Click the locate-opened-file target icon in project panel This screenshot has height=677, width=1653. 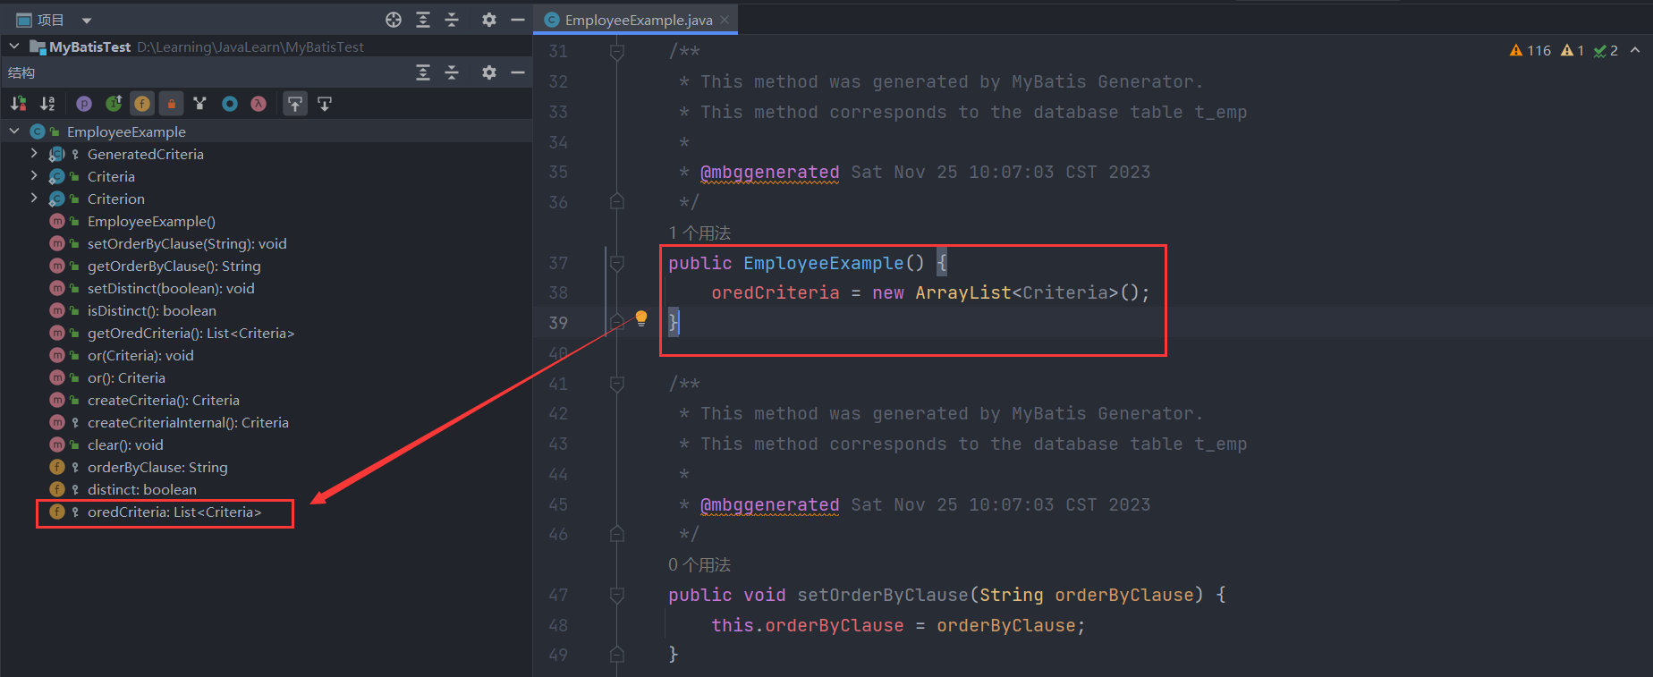point(394,20)
